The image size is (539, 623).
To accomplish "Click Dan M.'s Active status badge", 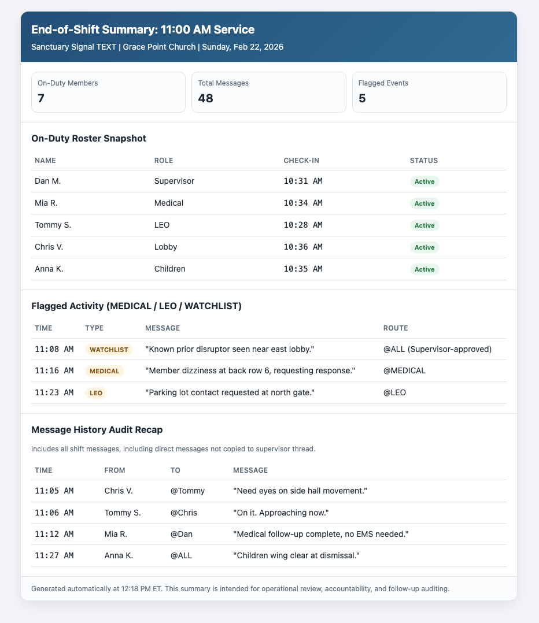I will (x=424, y=181).
